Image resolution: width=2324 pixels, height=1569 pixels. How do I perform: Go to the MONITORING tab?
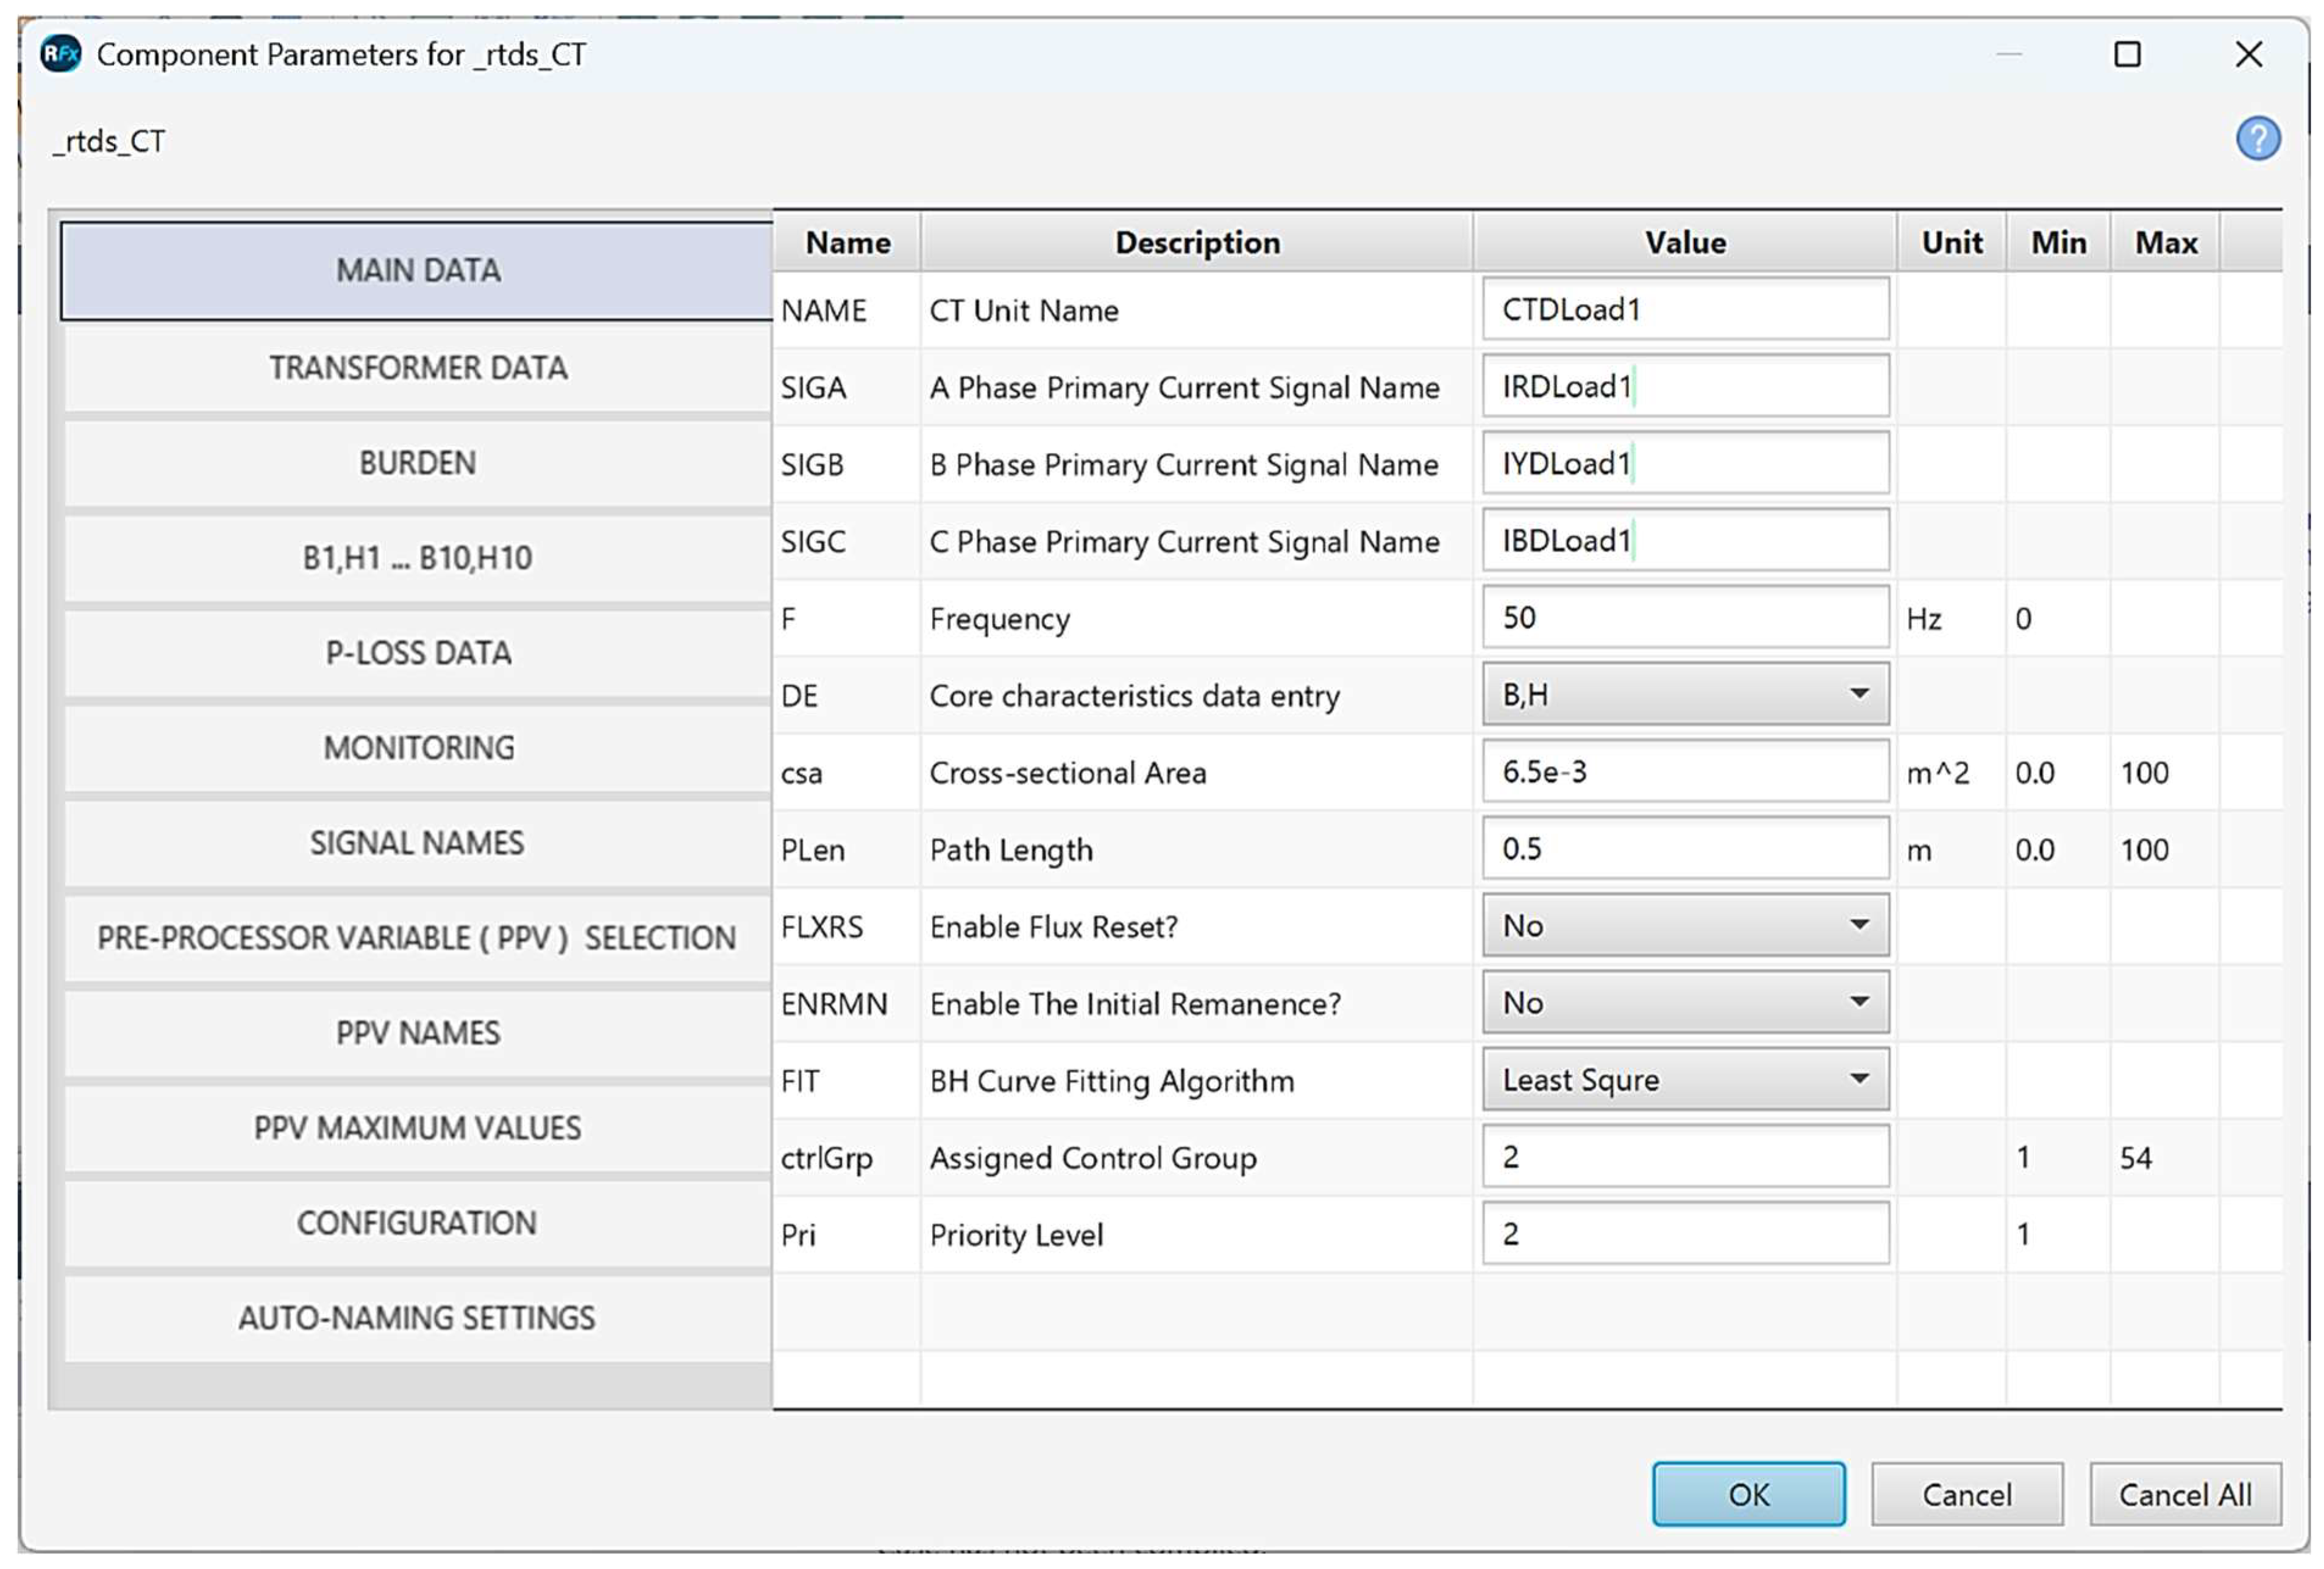point(418,748)
